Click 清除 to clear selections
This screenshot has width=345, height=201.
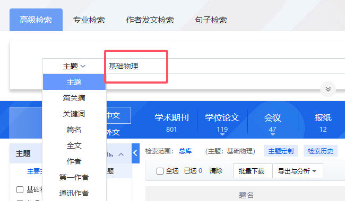216,171
